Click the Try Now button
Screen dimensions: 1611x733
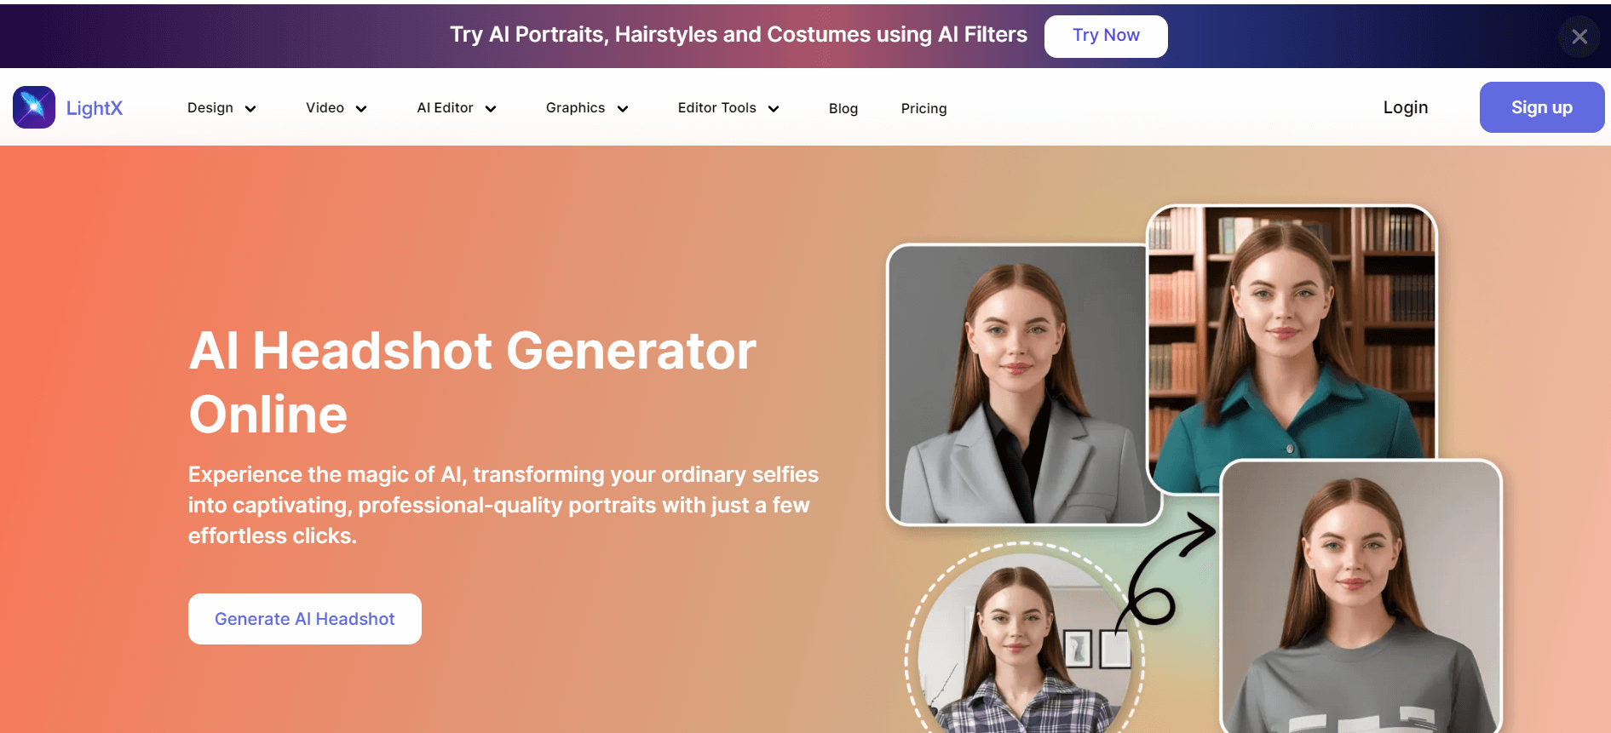point(1106,36)
